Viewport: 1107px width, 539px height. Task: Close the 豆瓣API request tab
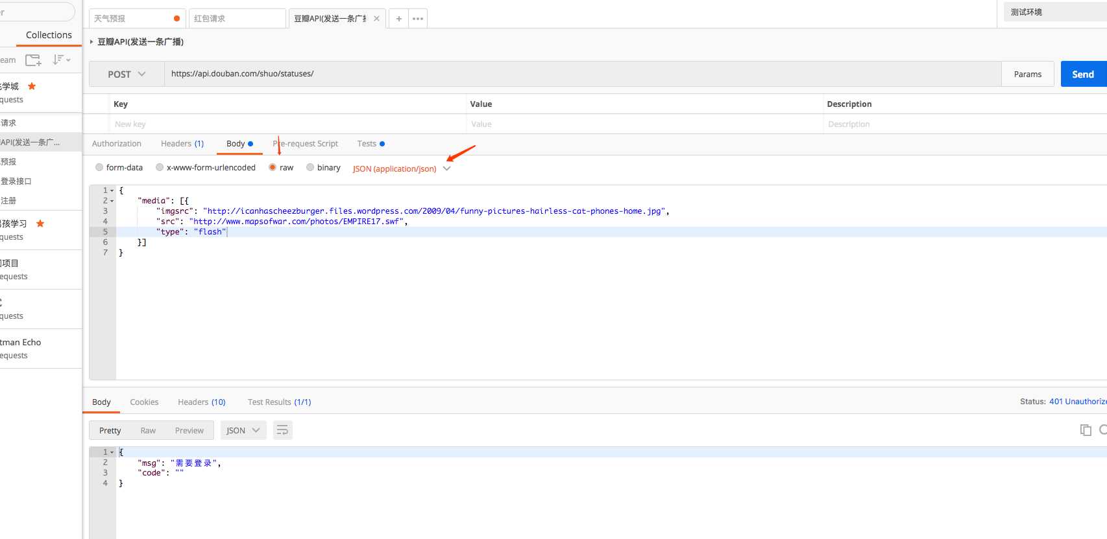[376, 19]
